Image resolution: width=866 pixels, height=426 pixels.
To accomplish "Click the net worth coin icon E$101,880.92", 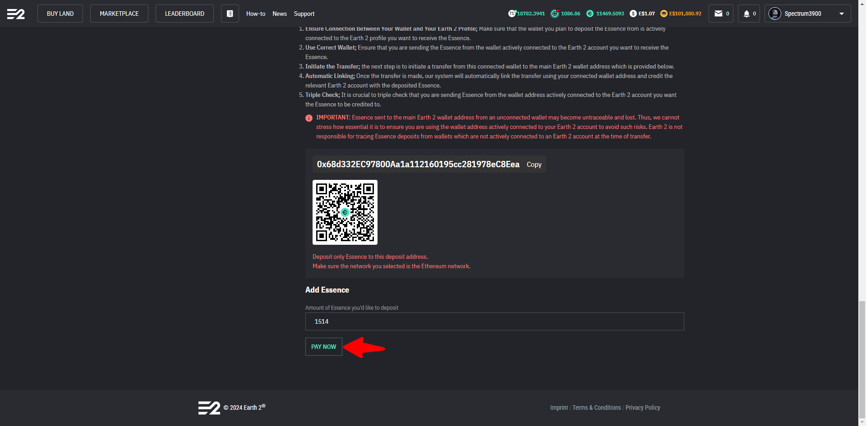I will (x=664, y=14).
